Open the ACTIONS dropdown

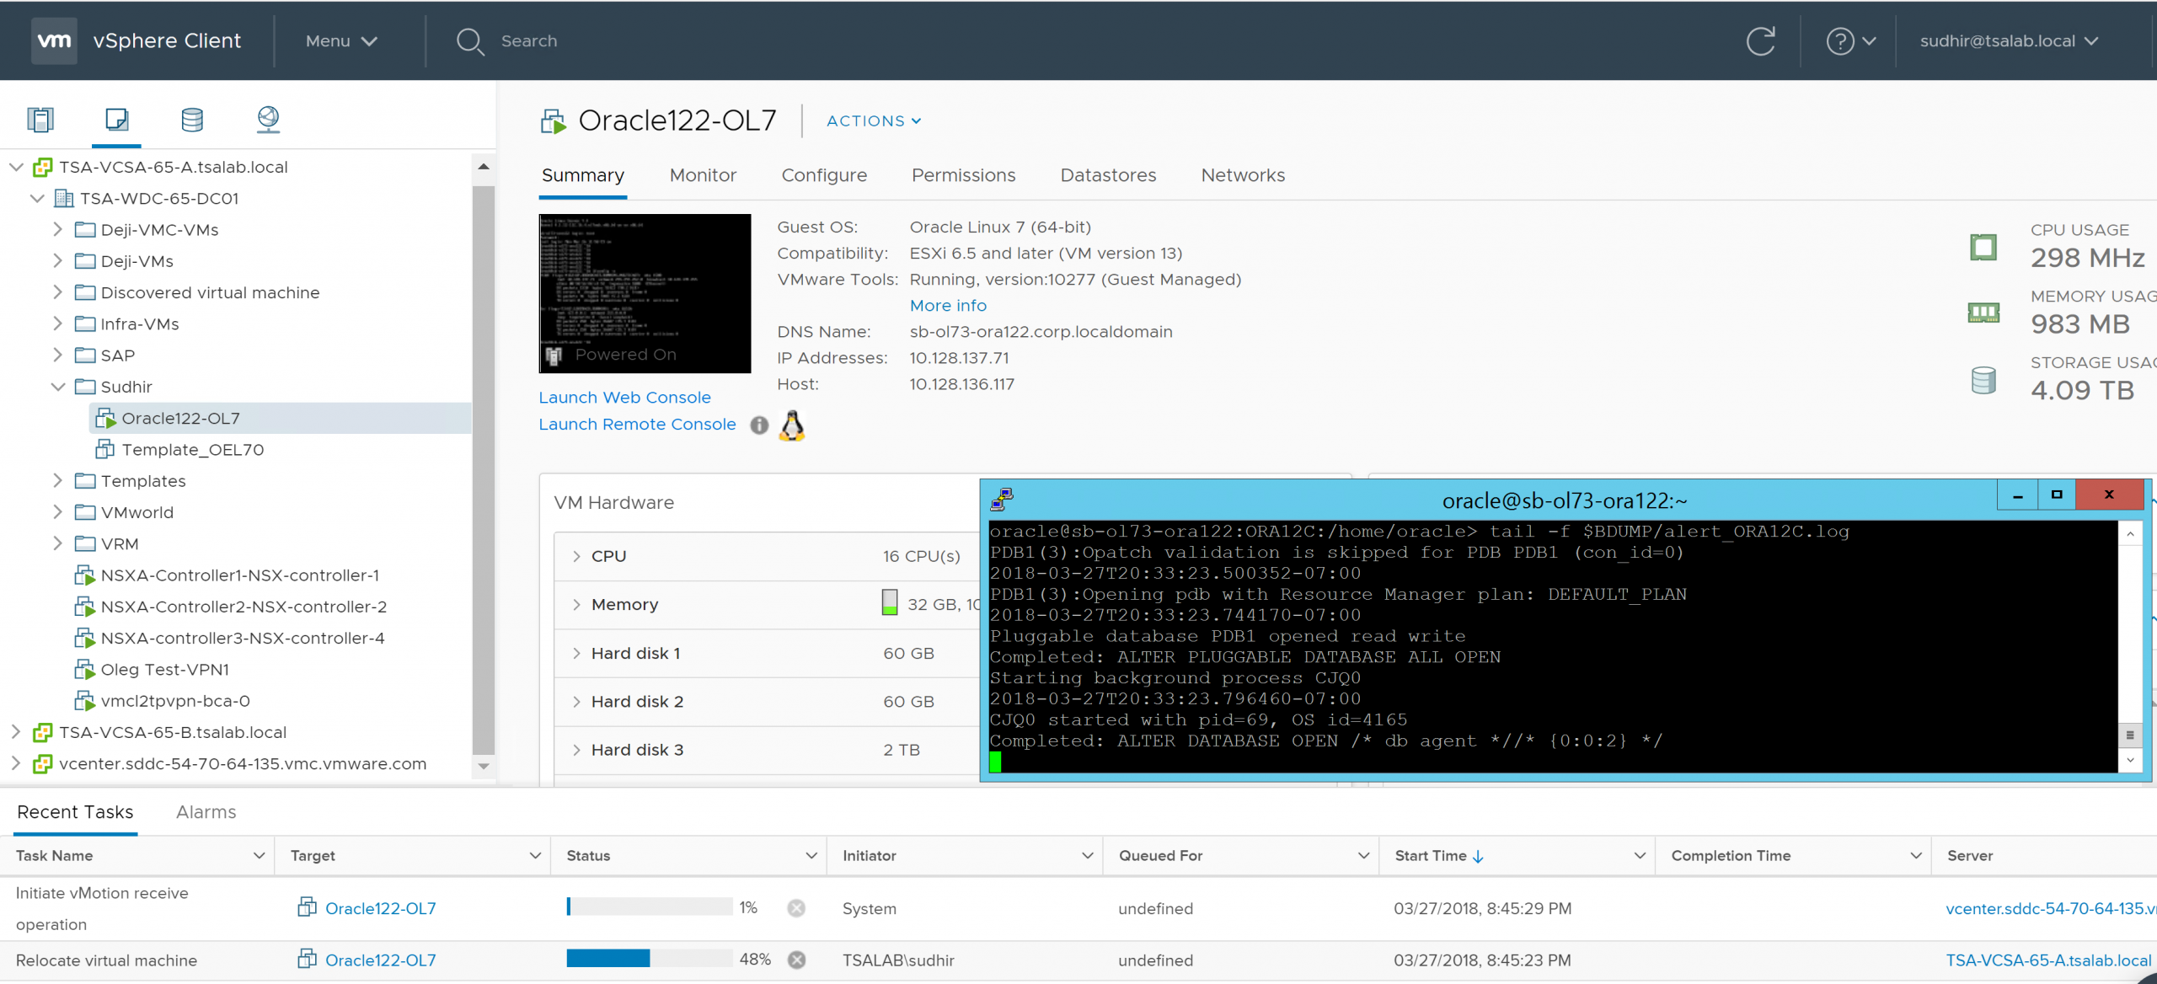tap(873, 121)
